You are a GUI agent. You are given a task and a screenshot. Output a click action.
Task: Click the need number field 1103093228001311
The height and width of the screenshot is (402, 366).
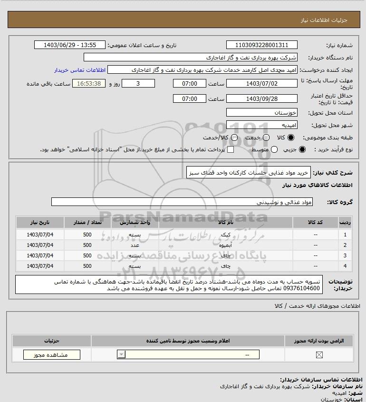click(262, 45)
